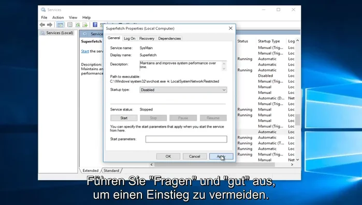This screenshot has height=205, width=362.
Task: Click the Services window title icon
Action: coord(43,10)
